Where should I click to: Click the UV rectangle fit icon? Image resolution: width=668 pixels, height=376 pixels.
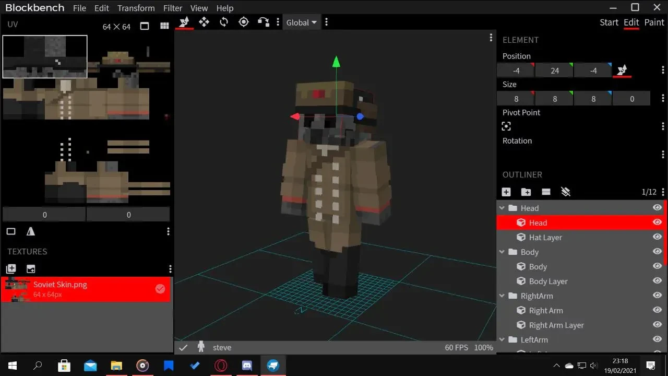[x=11, y=231]
